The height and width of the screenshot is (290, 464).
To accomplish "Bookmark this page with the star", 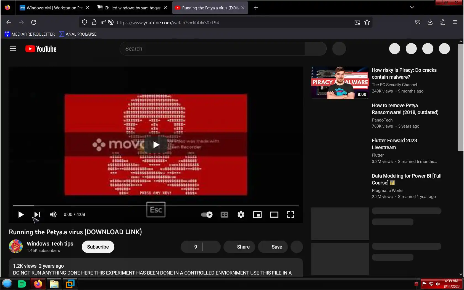I will [367, 22].
